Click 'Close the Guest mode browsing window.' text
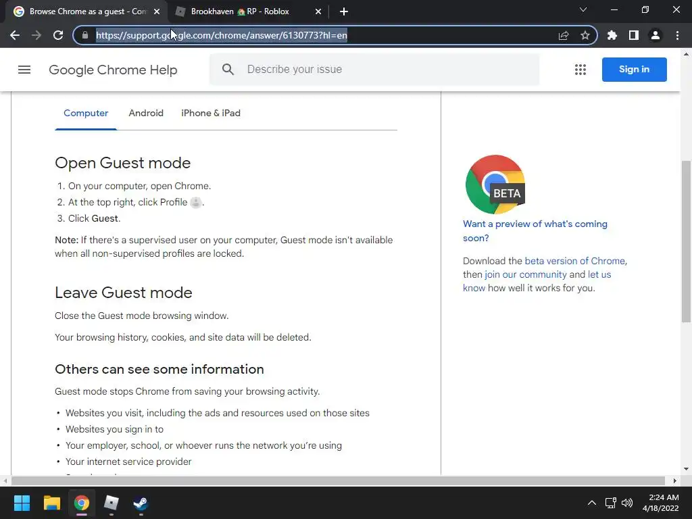Viewport: 692px width, 519px height. coord(142,316)
